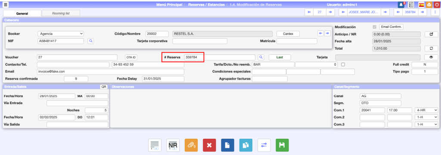Click the Cardex button
This screenshot has height=155, width=441.
coord(288,33)
